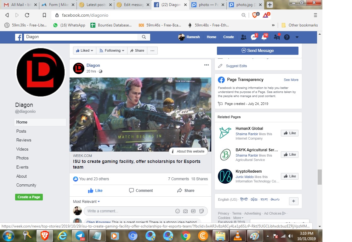Reload page with browser refresh icon
Viewport: 352px width, 242px height.
27,15
